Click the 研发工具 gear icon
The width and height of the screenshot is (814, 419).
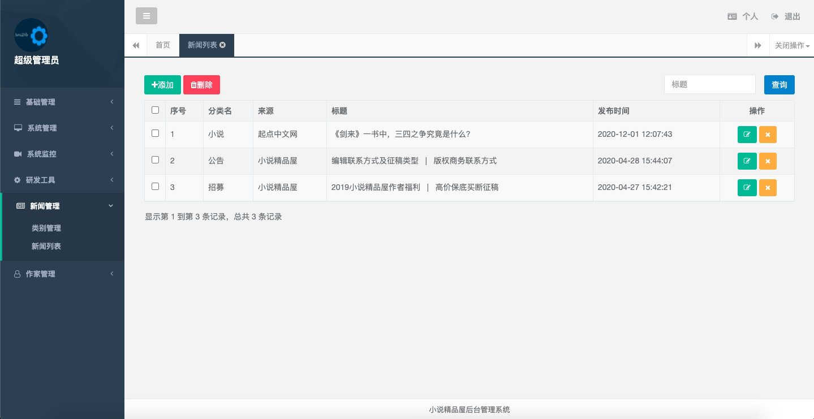tap(17, 180)
